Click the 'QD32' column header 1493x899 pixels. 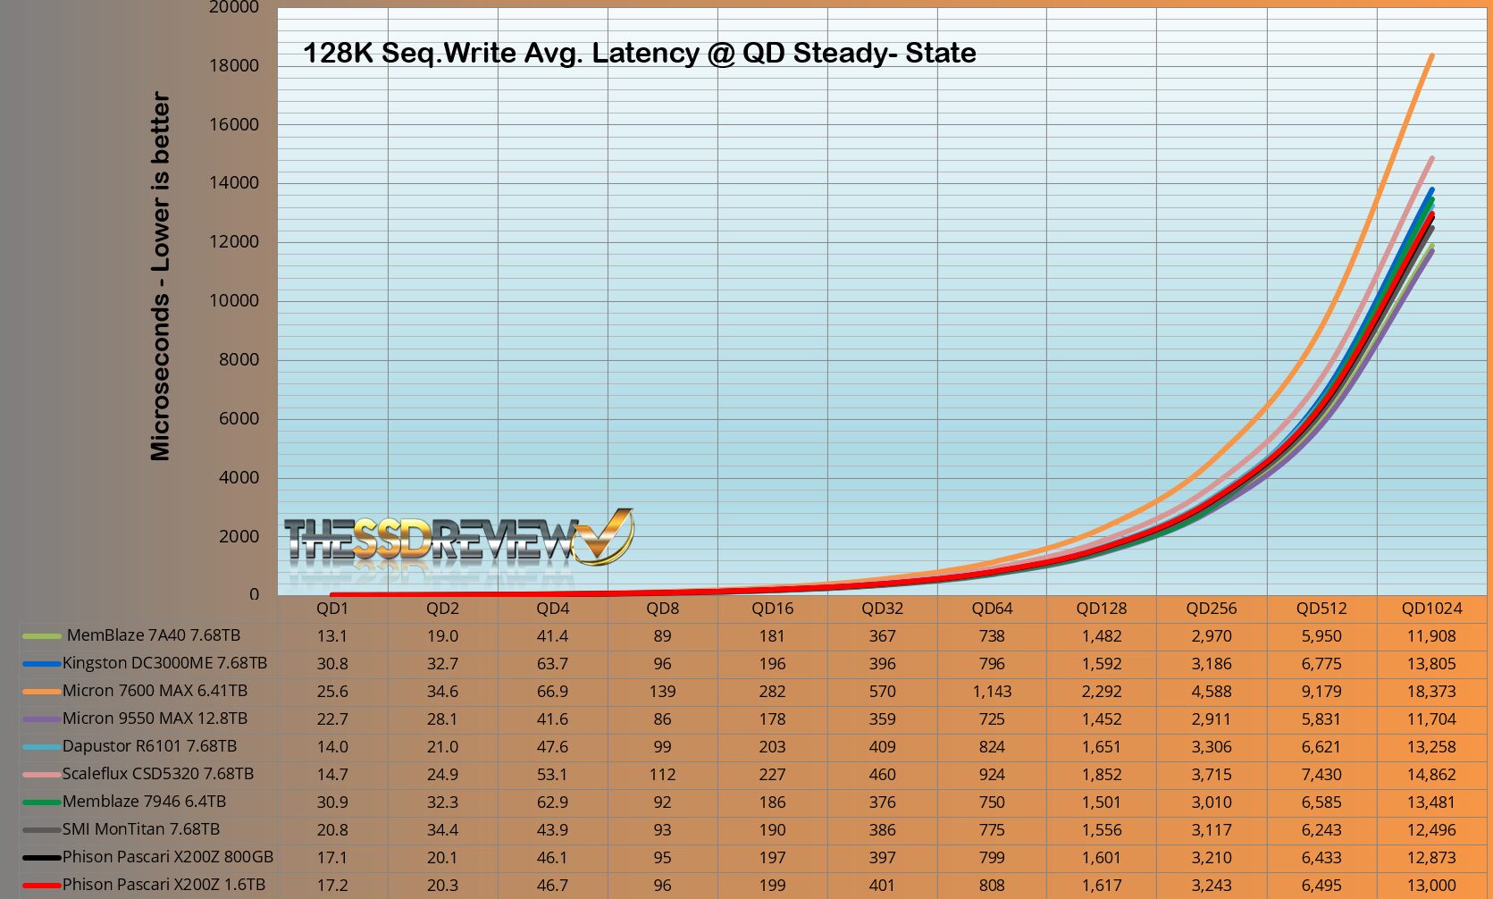[882, 609]
